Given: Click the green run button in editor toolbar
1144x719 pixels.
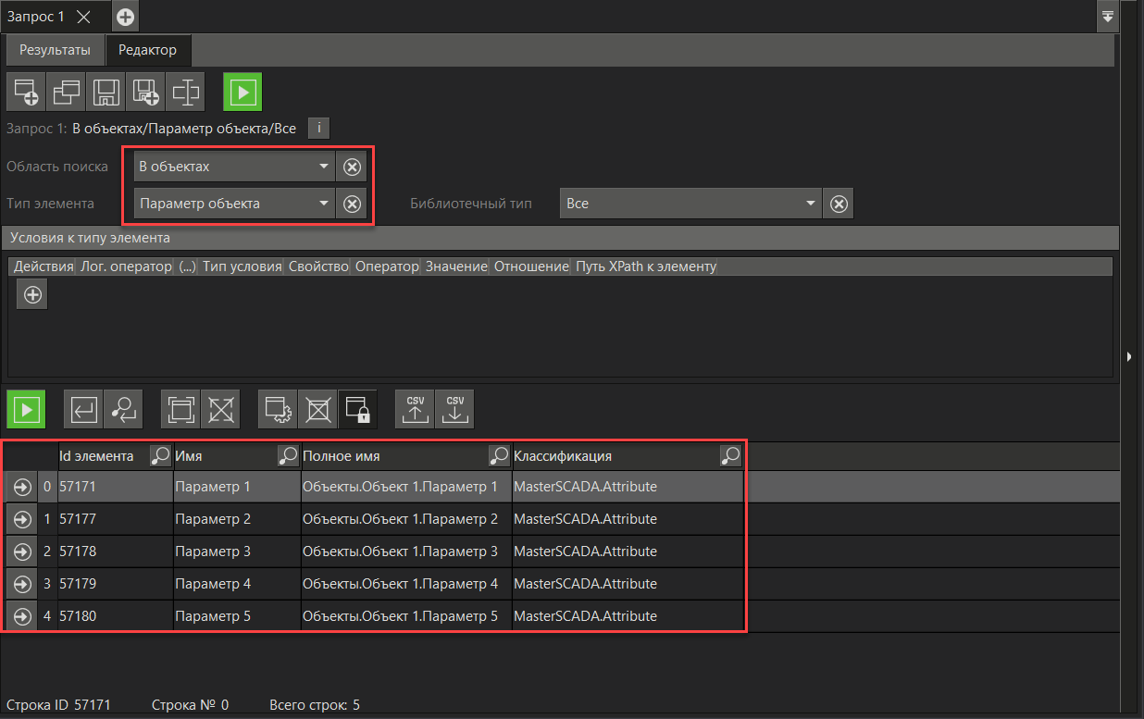Looking at the screenshot, I should click(x=242, y=92).
